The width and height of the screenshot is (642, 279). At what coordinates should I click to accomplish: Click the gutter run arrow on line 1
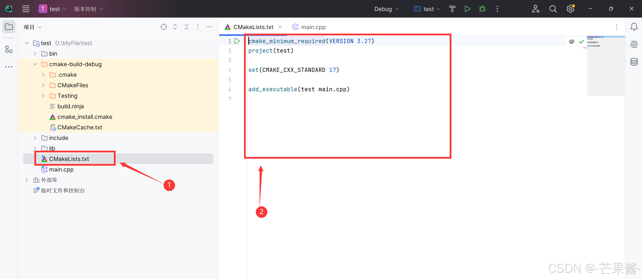237,41
